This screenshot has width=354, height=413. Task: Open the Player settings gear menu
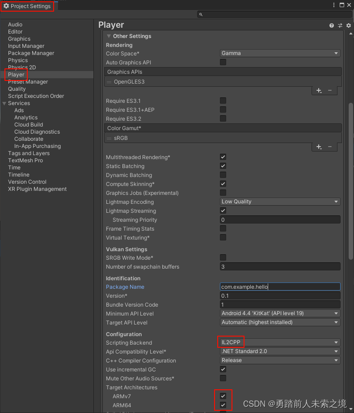coord(348,25)
